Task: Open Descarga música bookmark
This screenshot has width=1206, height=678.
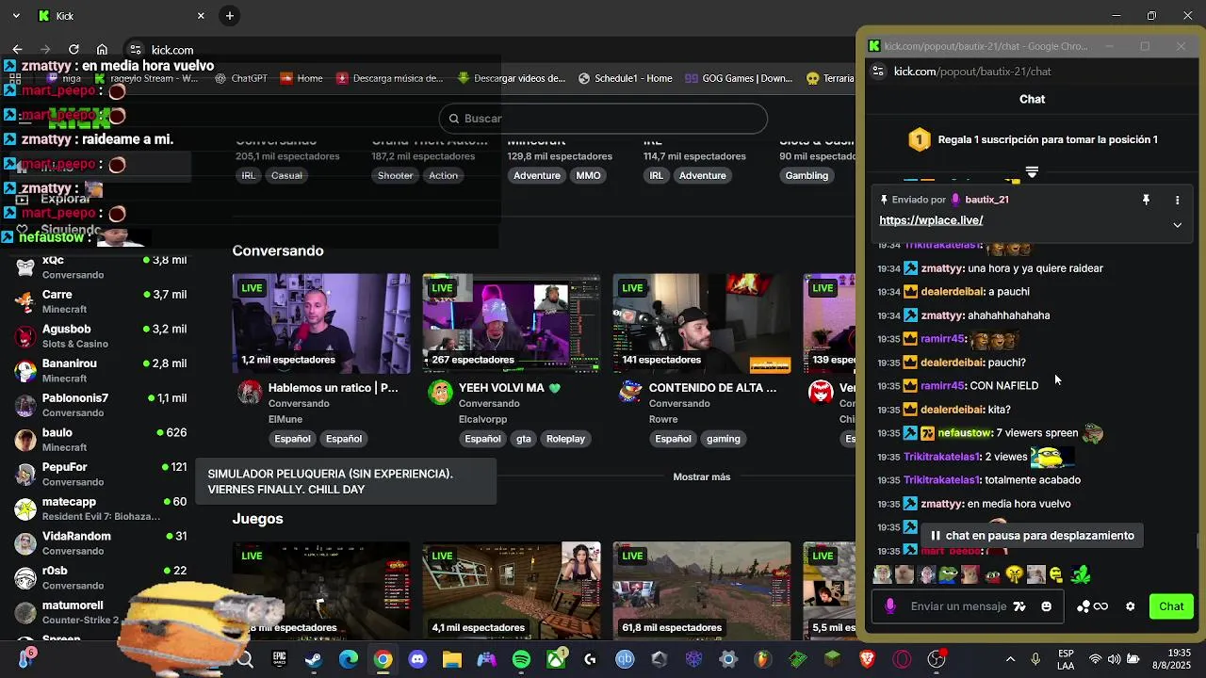Action: pyautogui.click(x=388, y=78)
